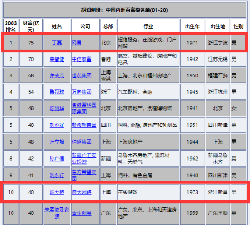250x225 pixels.
Task: Open the 叶立培 name link
Action: click(x=57, y=142)
